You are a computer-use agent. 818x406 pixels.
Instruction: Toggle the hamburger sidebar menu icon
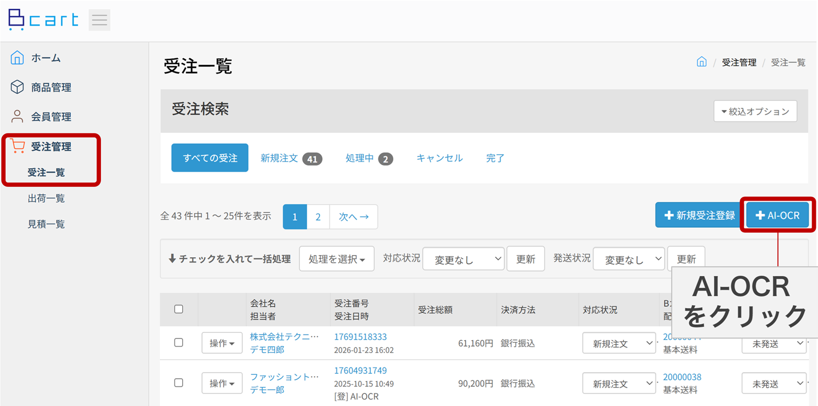click(99, 20)
